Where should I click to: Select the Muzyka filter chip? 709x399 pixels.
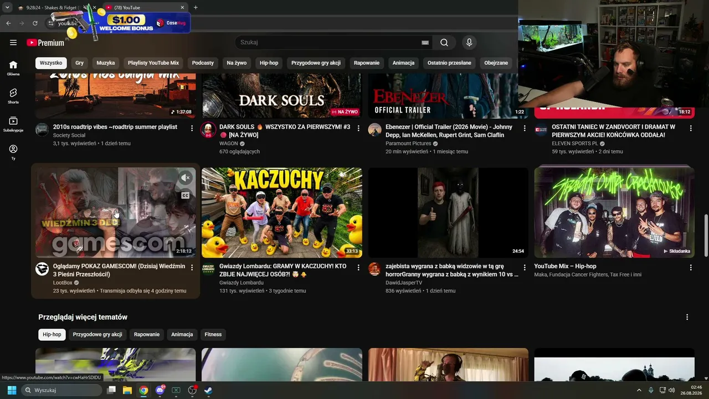[106, 63]
